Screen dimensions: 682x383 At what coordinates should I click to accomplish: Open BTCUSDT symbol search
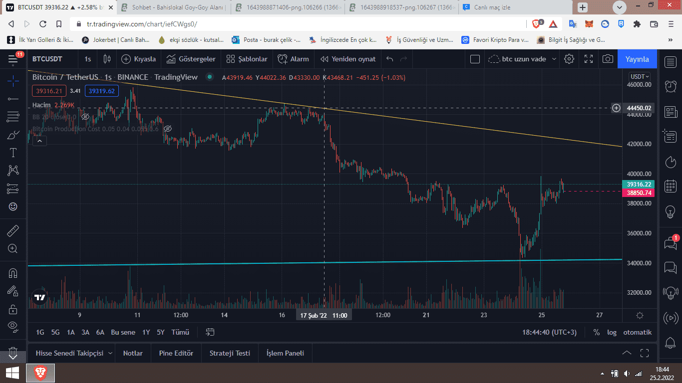coord(47,59)
